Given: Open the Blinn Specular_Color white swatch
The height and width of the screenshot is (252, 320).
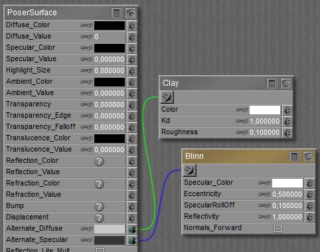Looking at the screenshot, I should point(287,184).
